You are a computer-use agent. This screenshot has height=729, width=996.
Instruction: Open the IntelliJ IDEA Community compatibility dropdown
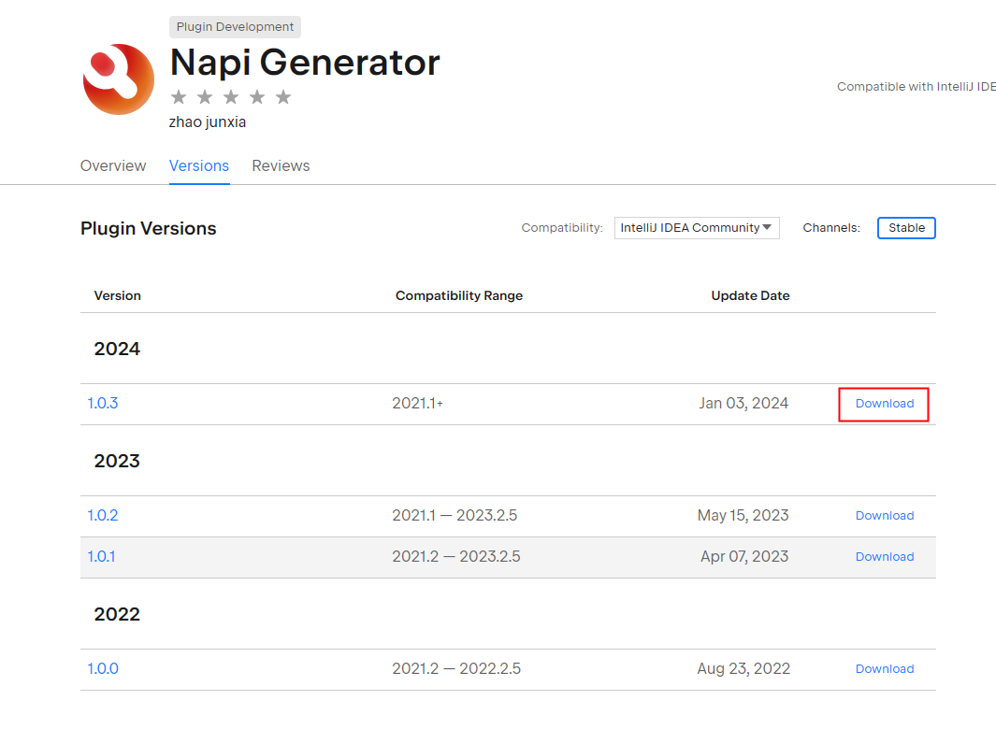pyautogui.click(x=697, y=228)
